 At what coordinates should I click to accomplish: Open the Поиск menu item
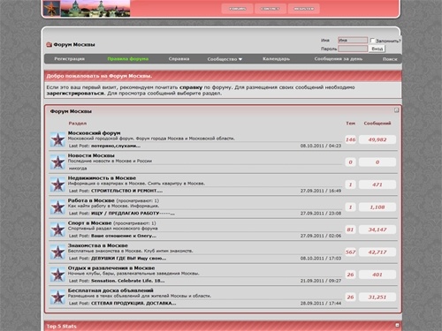coord(390,59)
